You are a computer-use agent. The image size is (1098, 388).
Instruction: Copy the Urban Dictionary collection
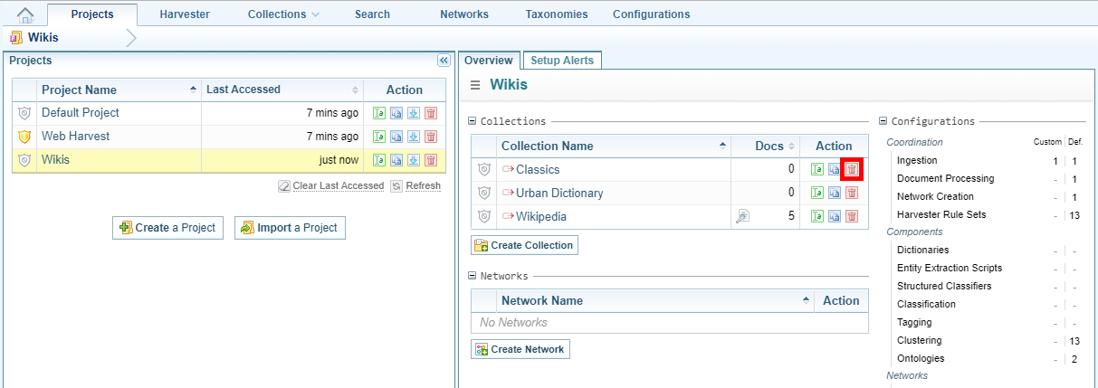tap(835, 193)
